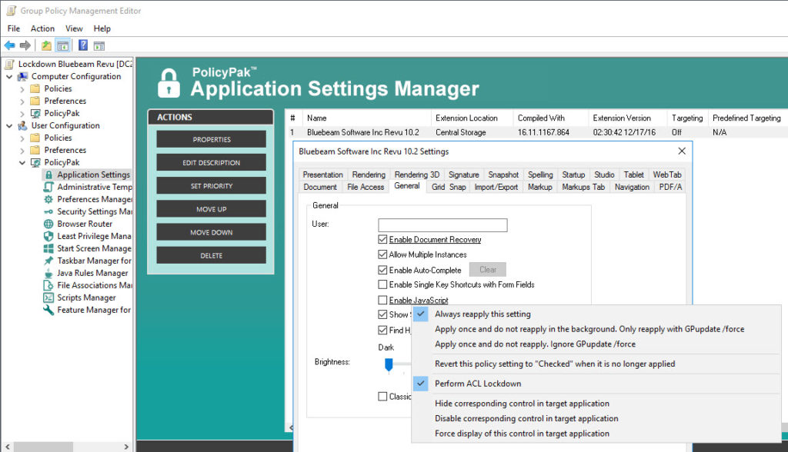Click the EDIT DESCRIPTION button
The height and width of the screenshot is (452, 788).
(211, 163)
